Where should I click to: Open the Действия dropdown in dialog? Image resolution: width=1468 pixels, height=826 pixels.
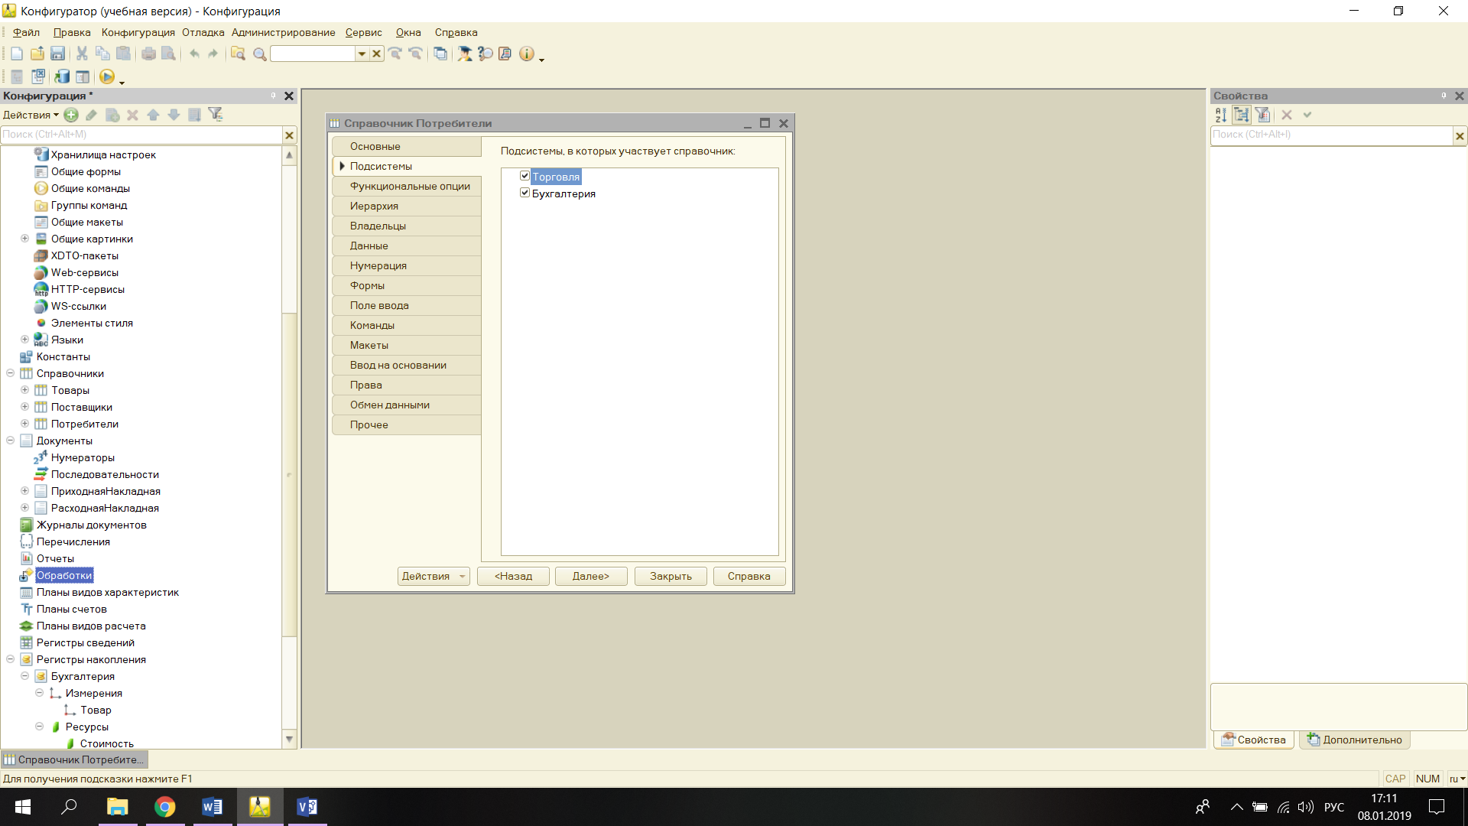[434, 576]
